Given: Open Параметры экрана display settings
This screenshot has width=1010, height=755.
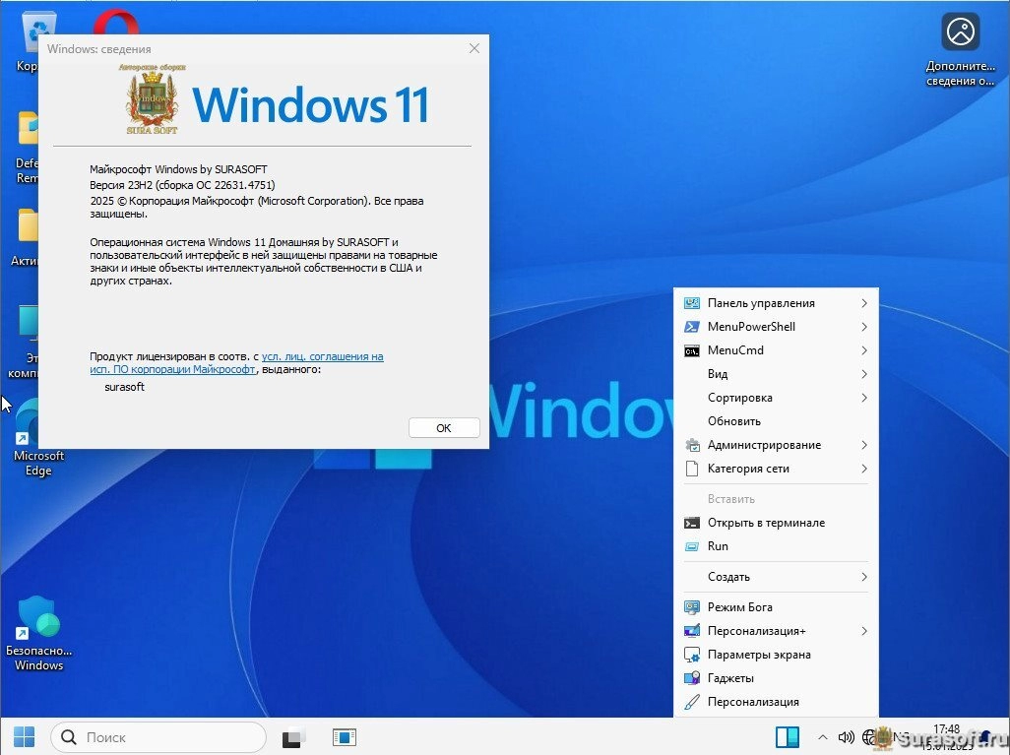Looking at the screenshot, I should pyautogui.click(x=758, y=655).
